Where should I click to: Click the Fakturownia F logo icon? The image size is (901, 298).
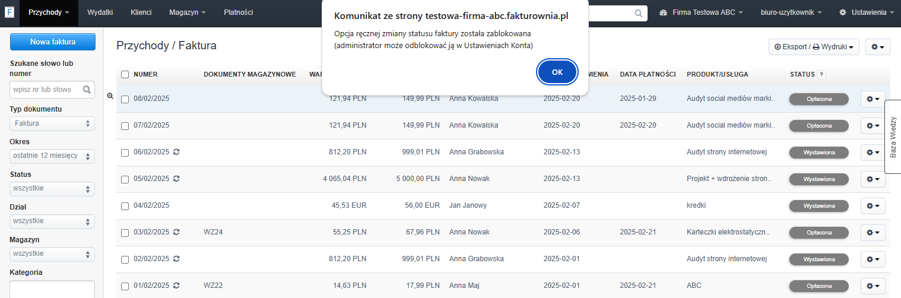[x=9, y=12]
